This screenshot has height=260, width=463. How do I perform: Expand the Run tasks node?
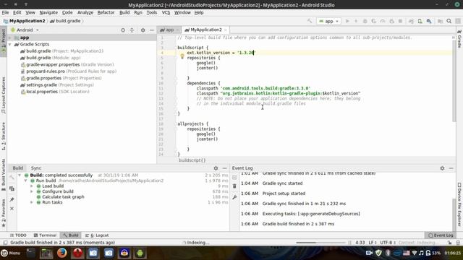tap(32, 202)
